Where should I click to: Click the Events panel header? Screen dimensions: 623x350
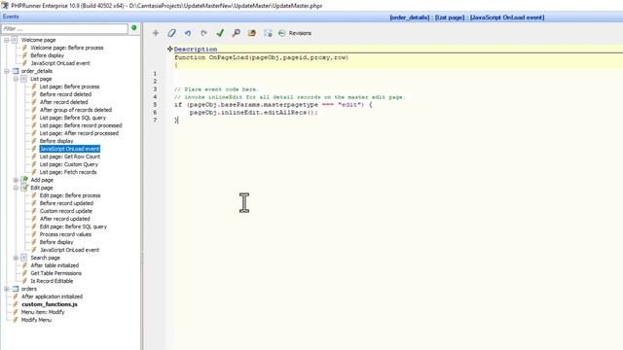pos(11,17)
